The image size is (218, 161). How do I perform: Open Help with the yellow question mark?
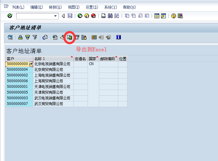174,16
